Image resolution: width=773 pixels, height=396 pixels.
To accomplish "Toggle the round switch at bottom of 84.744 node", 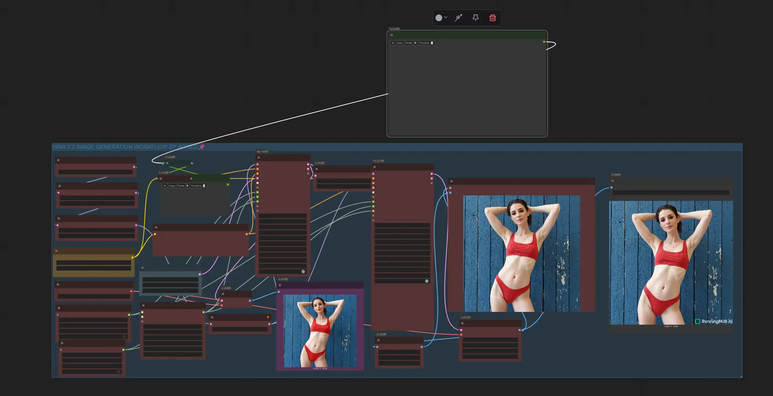I will pos(303,272).
